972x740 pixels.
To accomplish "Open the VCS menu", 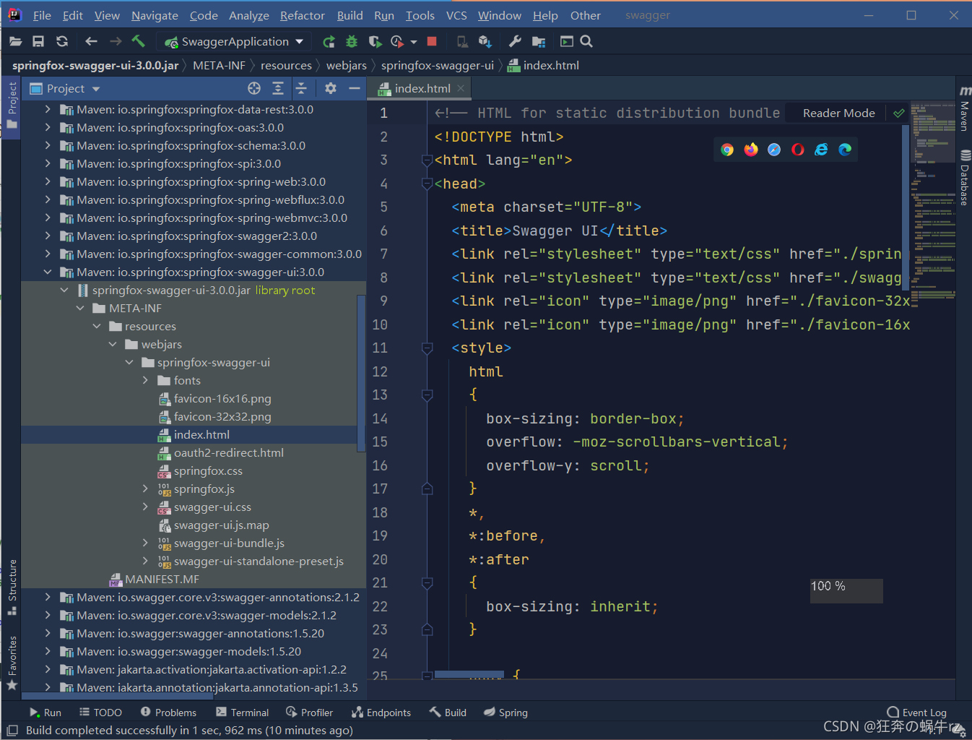I will click(x=456, y=15).
